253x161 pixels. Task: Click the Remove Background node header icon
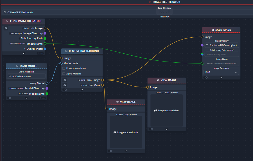[x=66, y=51]
